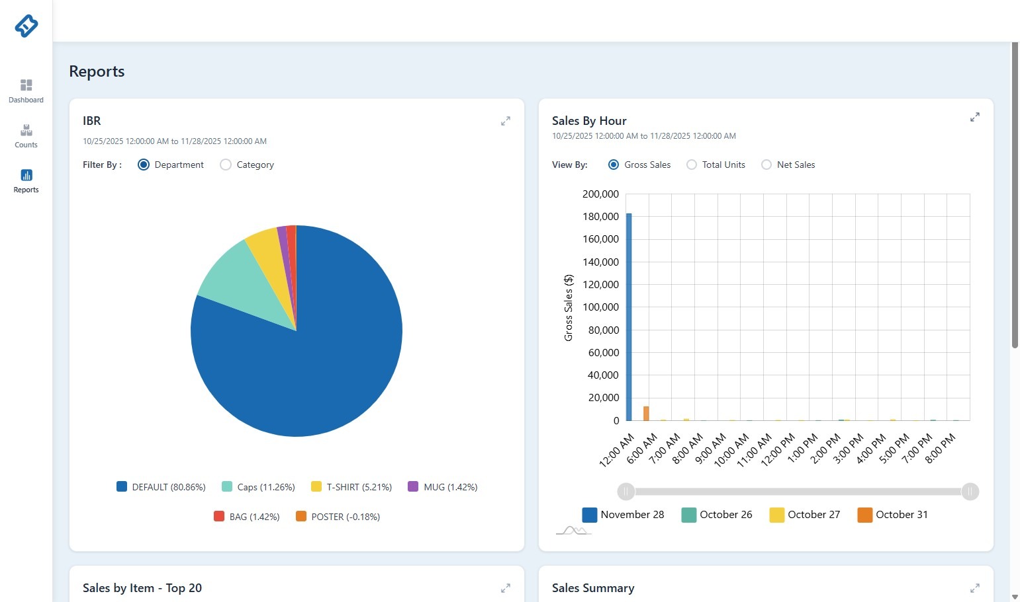Screen dimensions: 1020x602
Task: Click the app logo icon
Action: coord(26,26)
